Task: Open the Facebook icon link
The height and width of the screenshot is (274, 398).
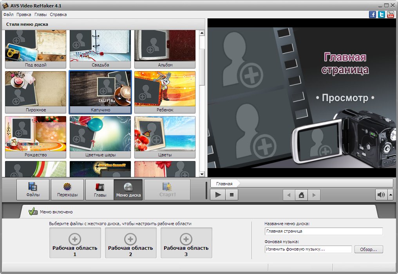Action: 373,14
